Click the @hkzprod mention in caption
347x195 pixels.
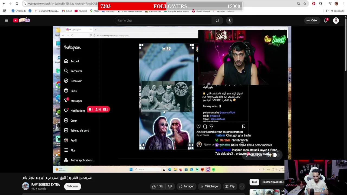(214, 116)
